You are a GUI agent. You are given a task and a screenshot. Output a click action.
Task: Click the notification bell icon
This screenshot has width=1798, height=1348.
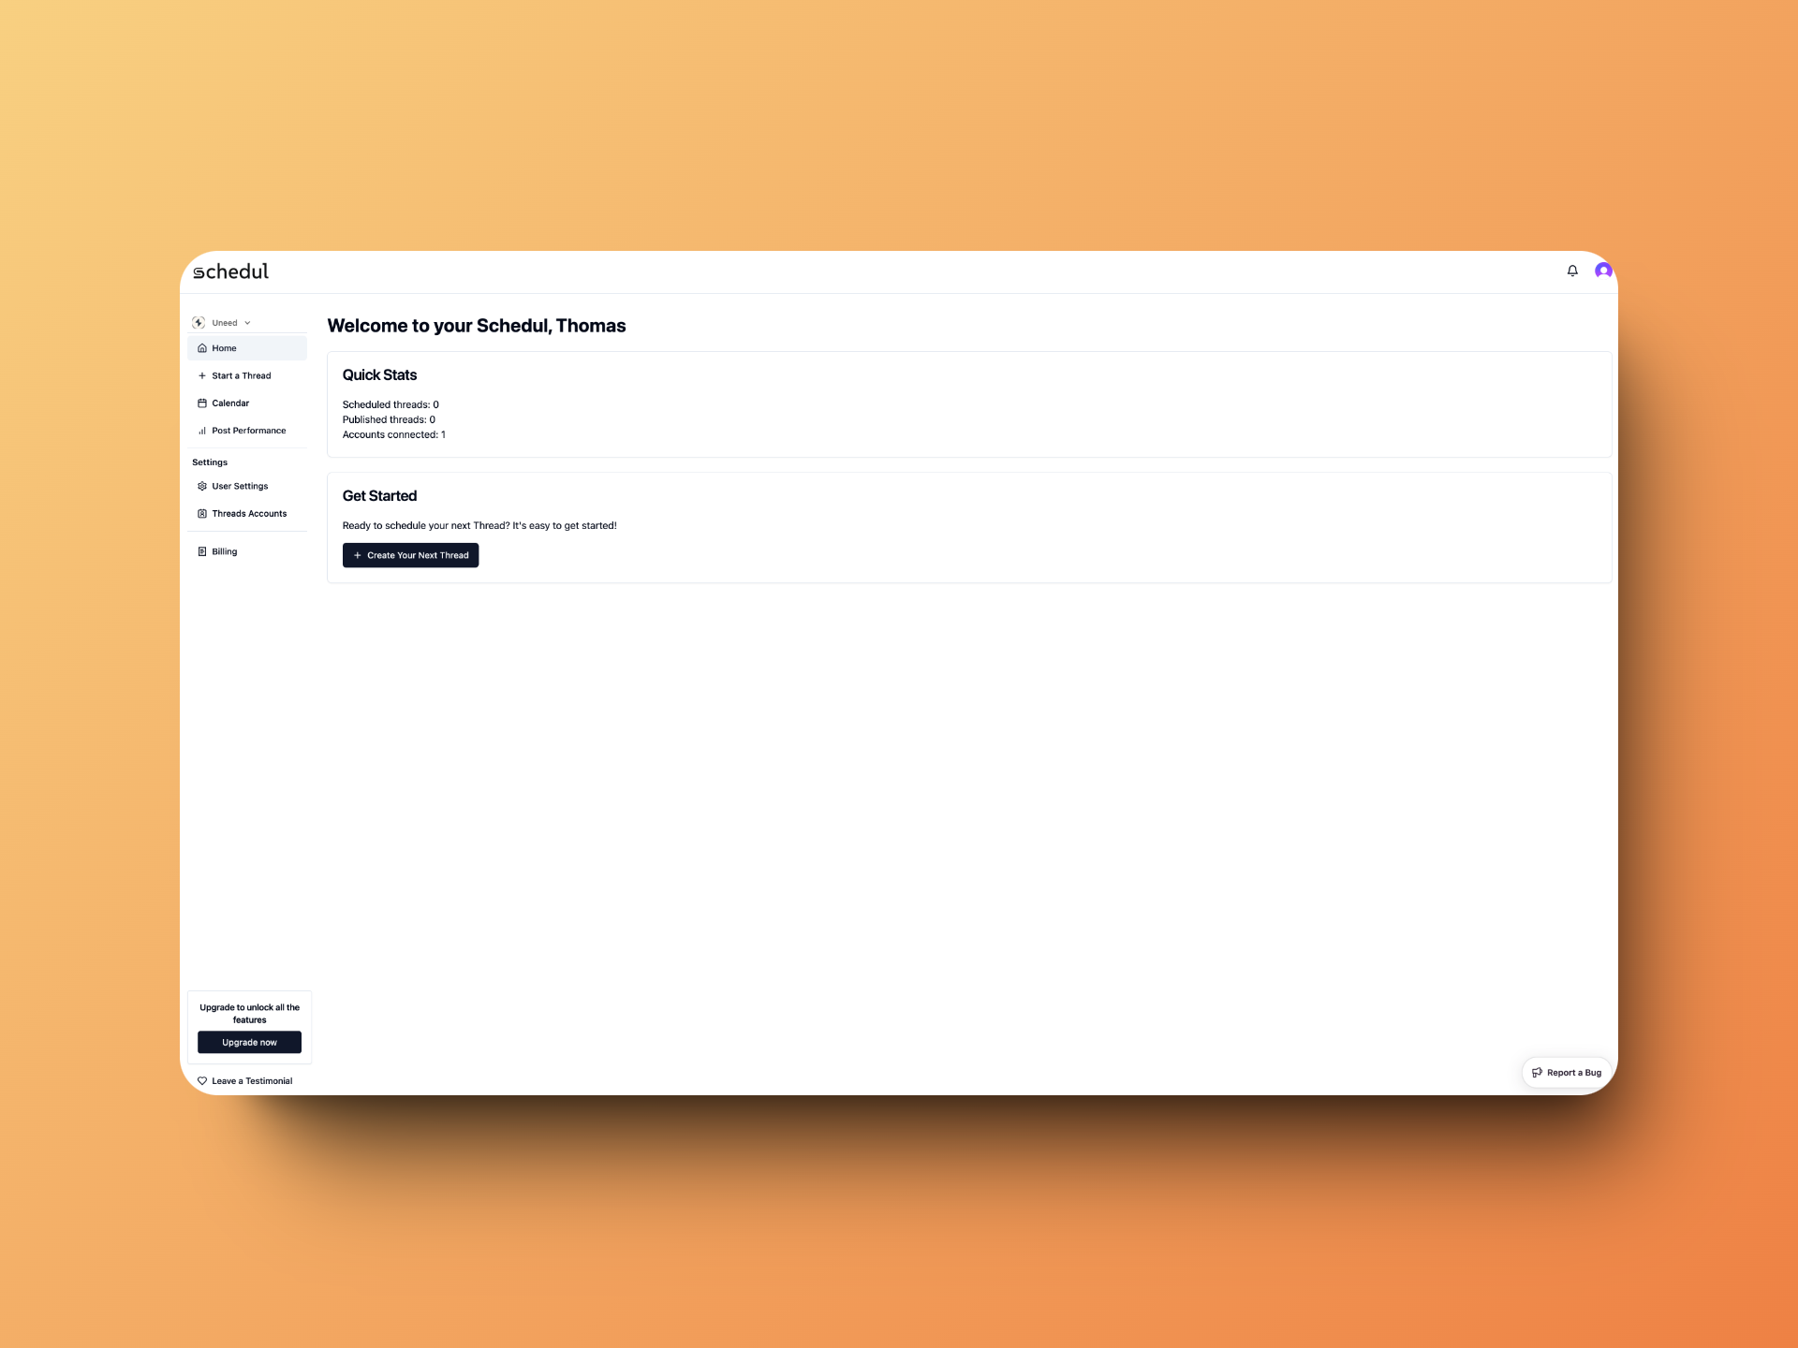coord(1571,271)
